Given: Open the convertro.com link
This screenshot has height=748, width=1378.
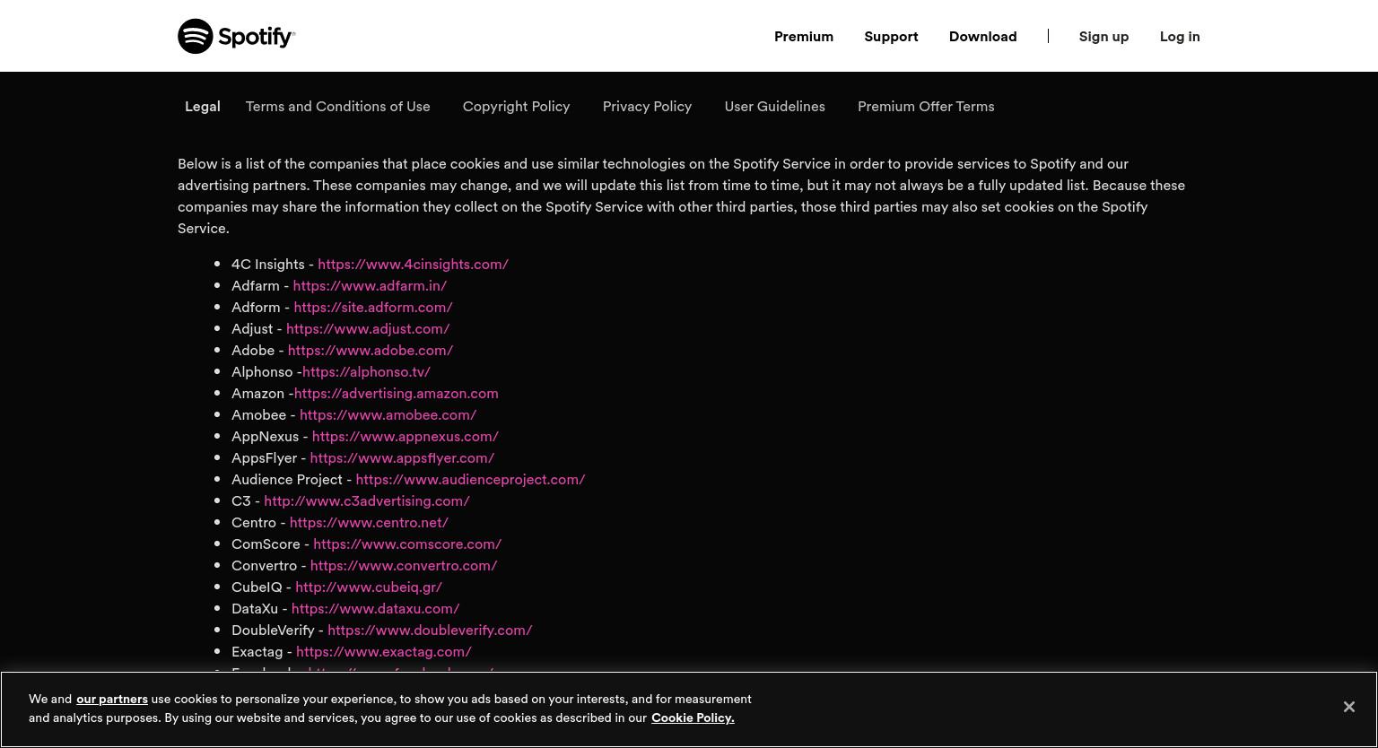Looking at the screenshot, I should pos(404,565).
